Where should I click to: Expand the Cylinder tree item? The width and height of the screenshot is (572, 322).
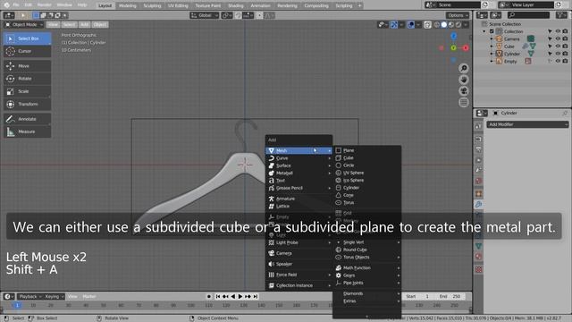492,54
